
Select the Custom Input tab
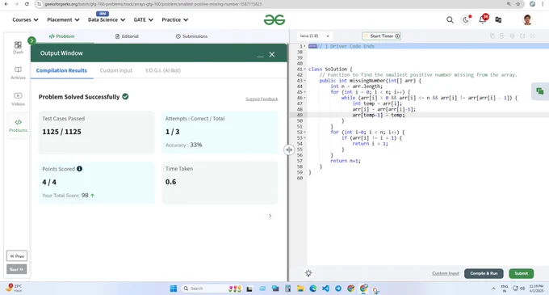click(x=116, y=70)
